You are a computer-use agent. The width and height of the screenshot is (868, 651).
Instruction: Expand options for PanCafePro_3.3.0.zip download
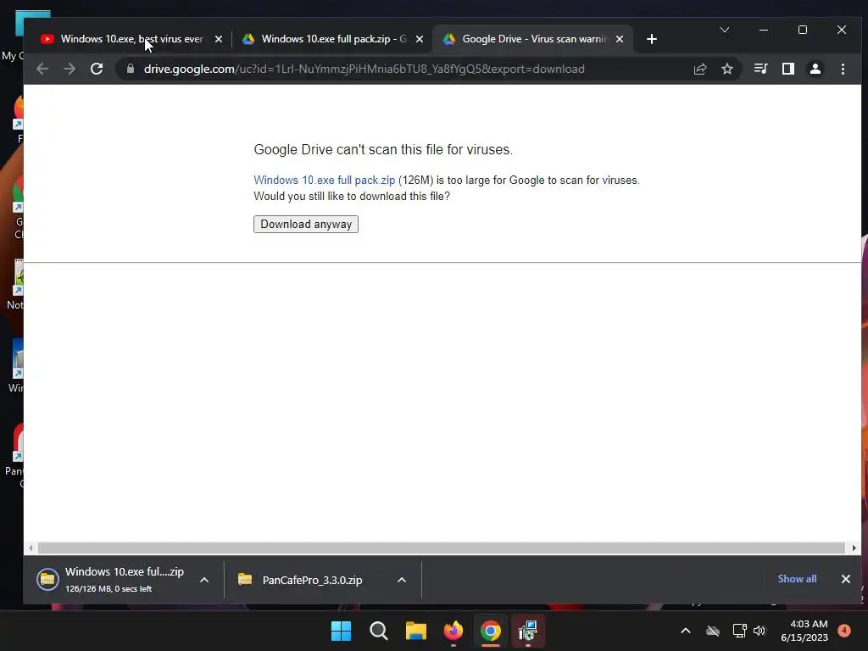pyautogui.click(x=402, y=580)
